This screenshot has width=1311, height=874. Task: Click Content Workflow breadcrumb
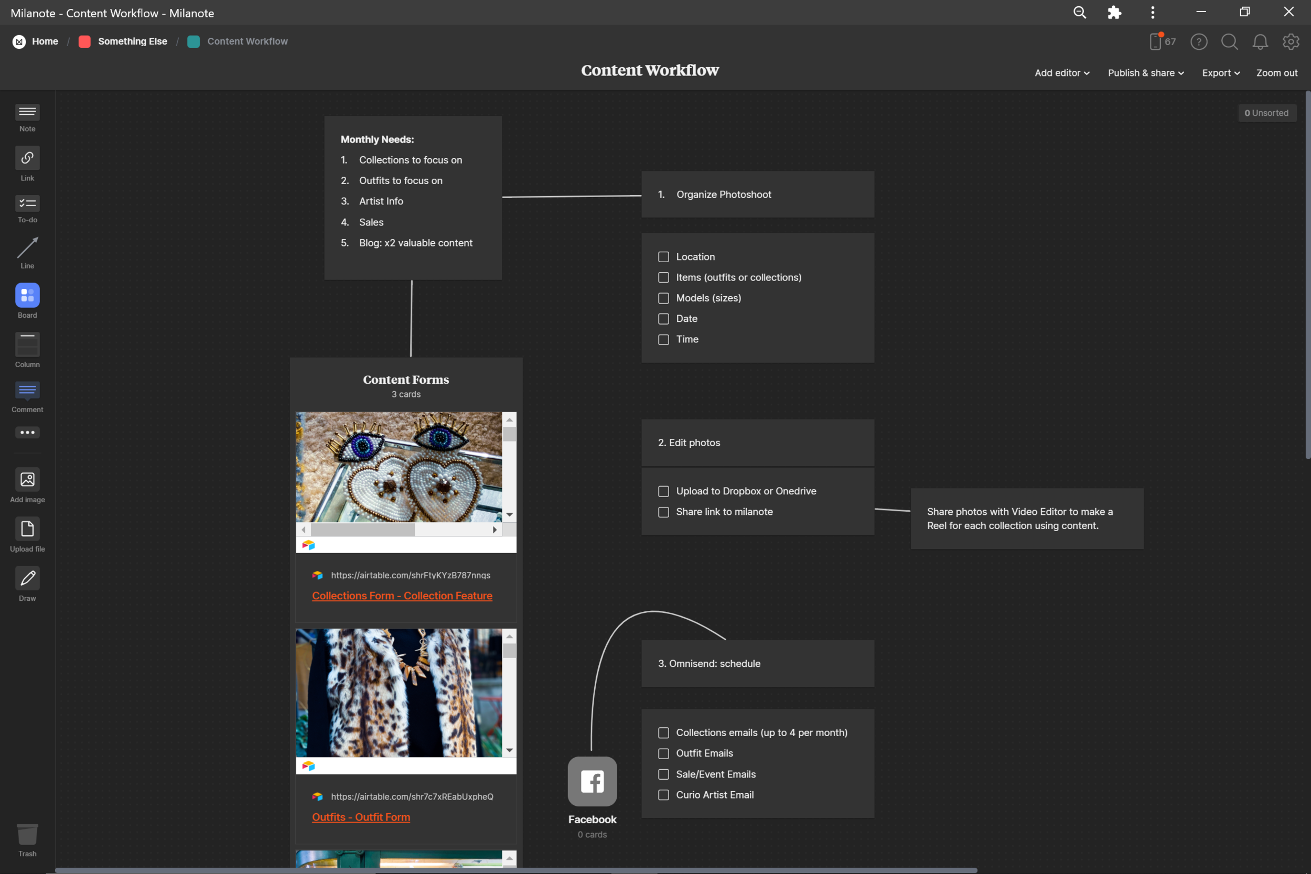(x=248, y=41)
